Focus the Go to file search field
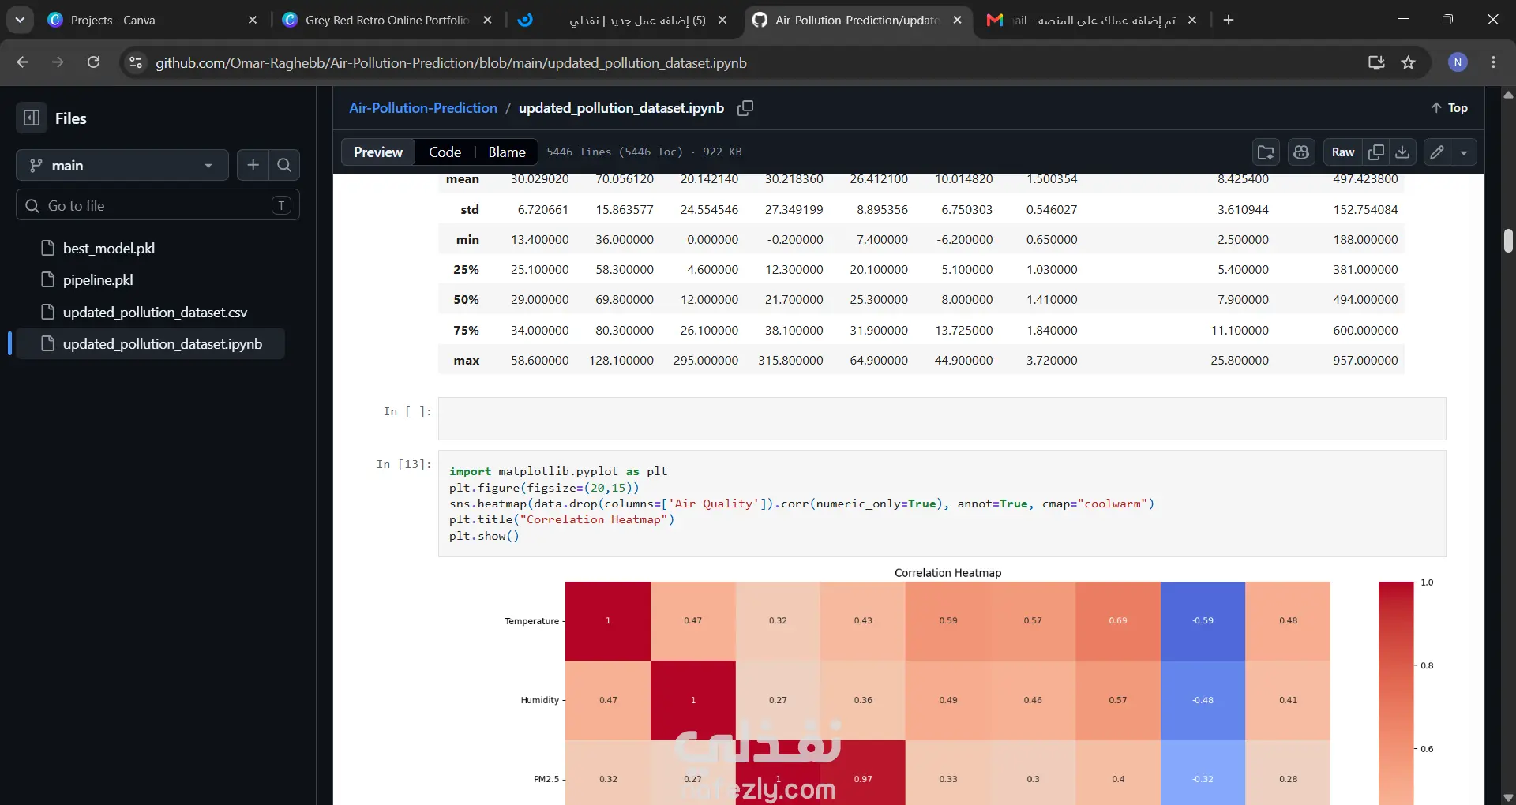Image resolution: width=1516 pixels, height=805 pixels. (158, 205)
